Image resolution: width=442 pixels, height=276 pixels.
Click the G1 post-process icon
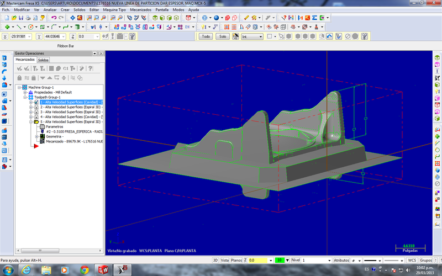[x=66, y=68]
